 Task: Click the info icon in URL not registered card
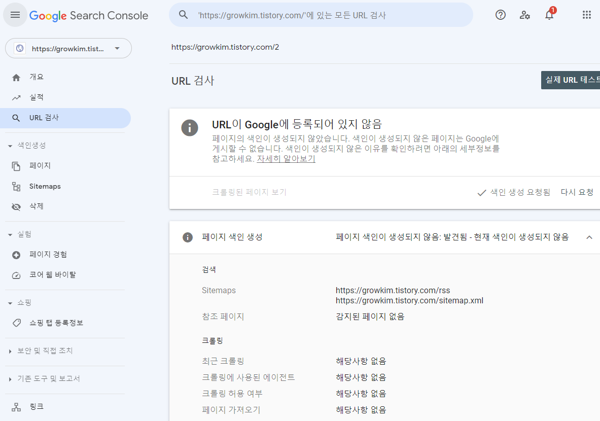click(190, 128)
